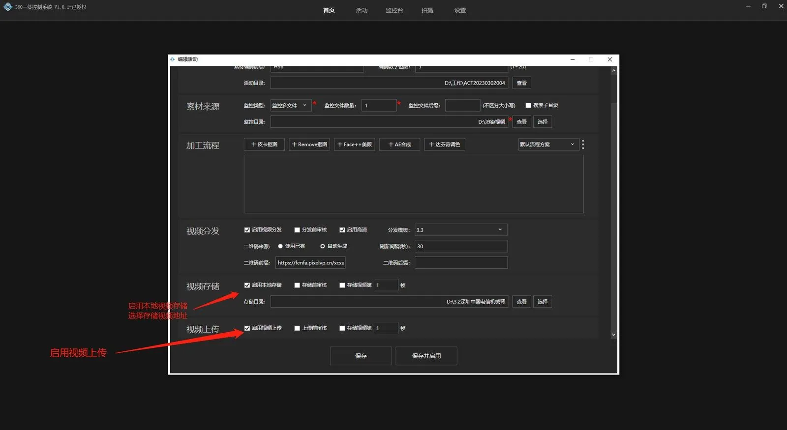Expand the 分发模板 dropdown showing 3.3
The height and width of the screenshot is (430, 787).
click(x=461, y=230)
